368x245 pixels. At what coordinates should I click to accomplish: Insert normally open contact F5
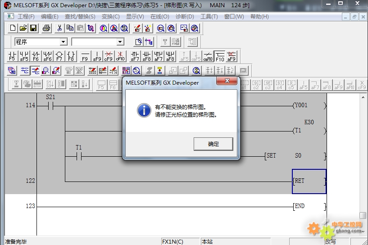point(12,56)
